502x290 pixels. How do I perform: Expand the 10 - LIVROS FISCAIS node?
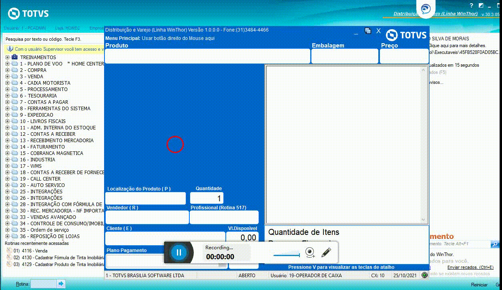point(7,121)
